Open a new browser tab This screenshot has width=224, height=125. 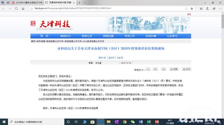tap(79, 3)
